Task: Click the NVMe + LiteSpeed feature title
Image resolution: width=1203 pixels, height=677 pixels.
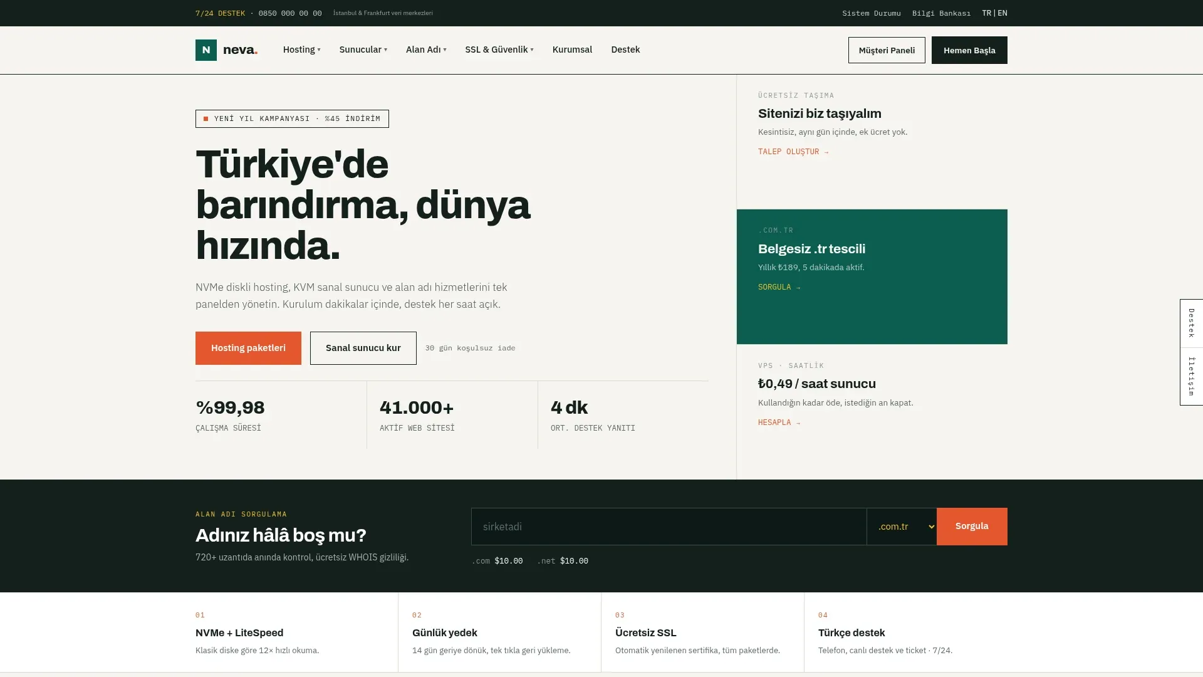Action: (239, 633)
